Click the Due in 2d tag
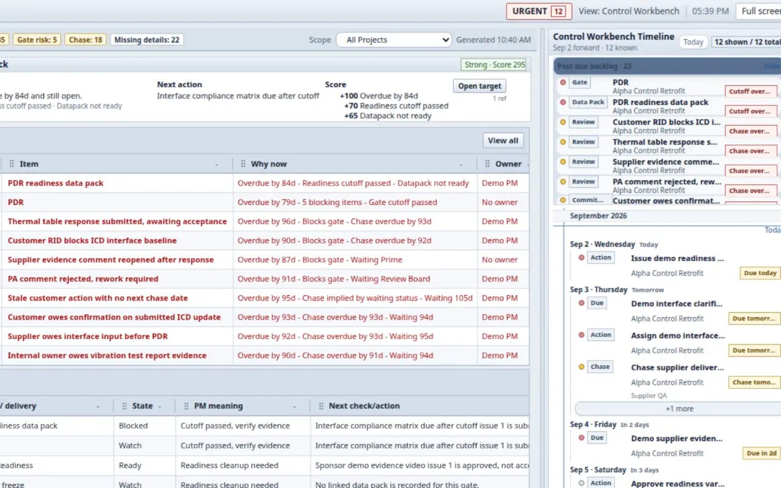The image size is (781, 488). [x=762, y=453]
